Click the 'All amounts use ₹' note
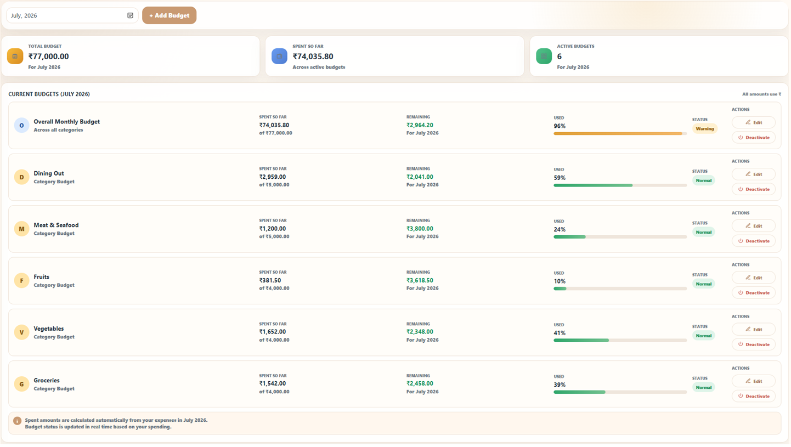This screenshot has height=447, width=791. (762, 94)
